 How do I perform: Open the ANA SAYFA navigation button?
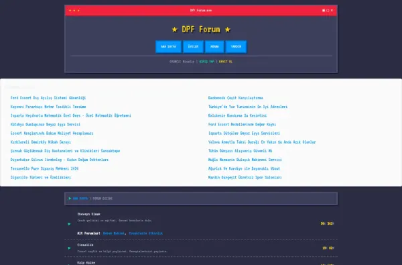pos(168,47)
